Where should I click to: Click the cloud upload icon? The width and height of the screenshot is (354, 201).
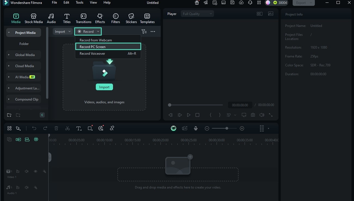[x=241, y=3]
